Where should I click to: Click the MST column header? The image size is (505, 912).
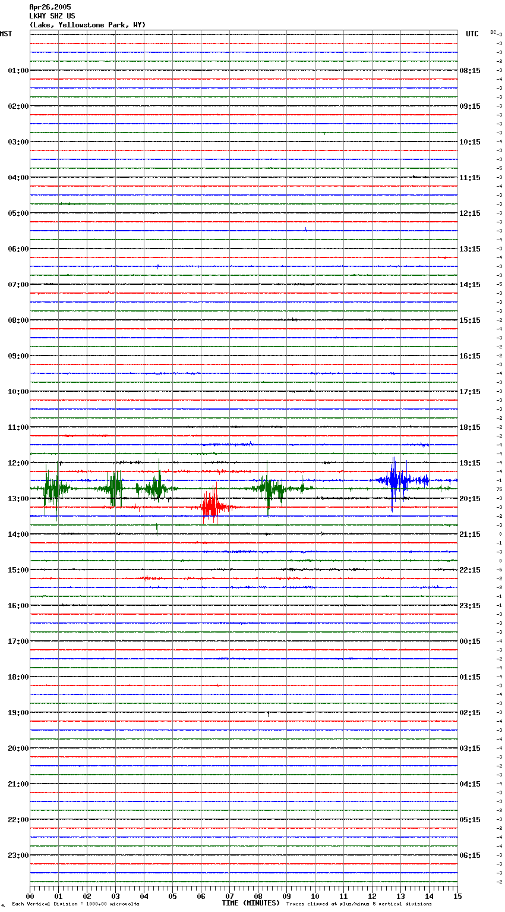click(x=6, y=34)
